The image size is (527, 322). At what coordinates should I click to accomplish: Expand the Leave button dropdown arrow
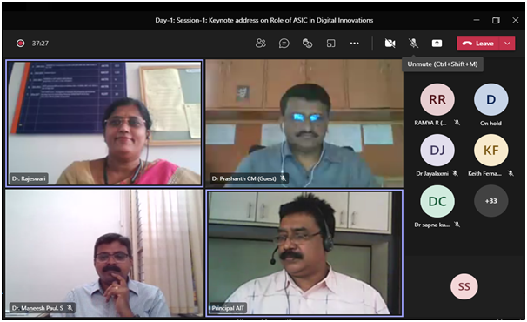click(x=507, y=43)
